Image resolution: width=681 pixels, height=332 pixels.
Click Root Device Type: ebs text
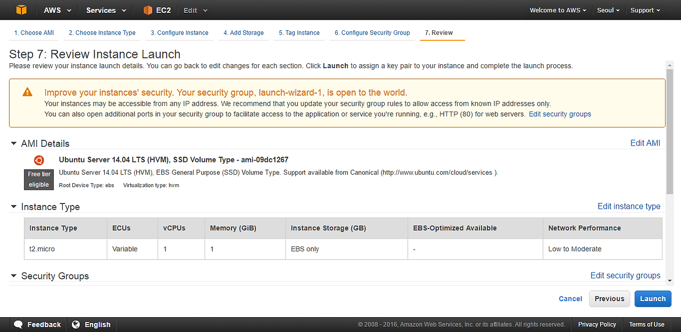click(x=87, y=185)
